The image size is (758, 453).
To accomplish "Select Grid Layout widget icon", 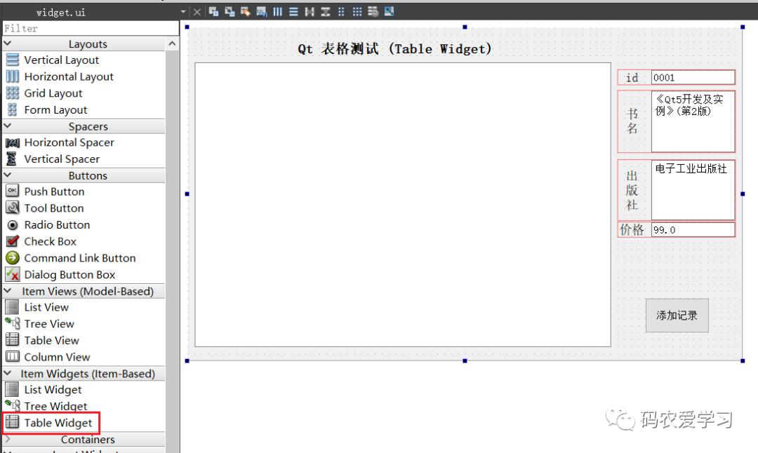I will 13,93.
